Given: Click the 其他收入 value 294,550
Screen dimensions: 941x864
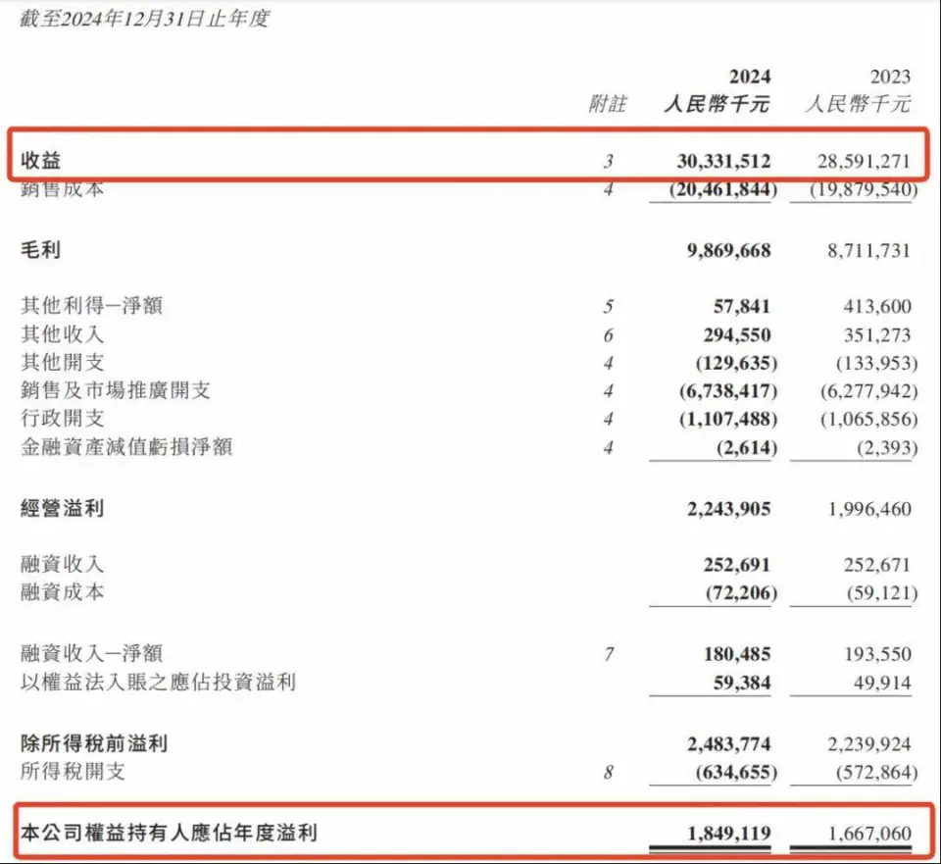Looking at the screenshot, I should click(737, 334).
